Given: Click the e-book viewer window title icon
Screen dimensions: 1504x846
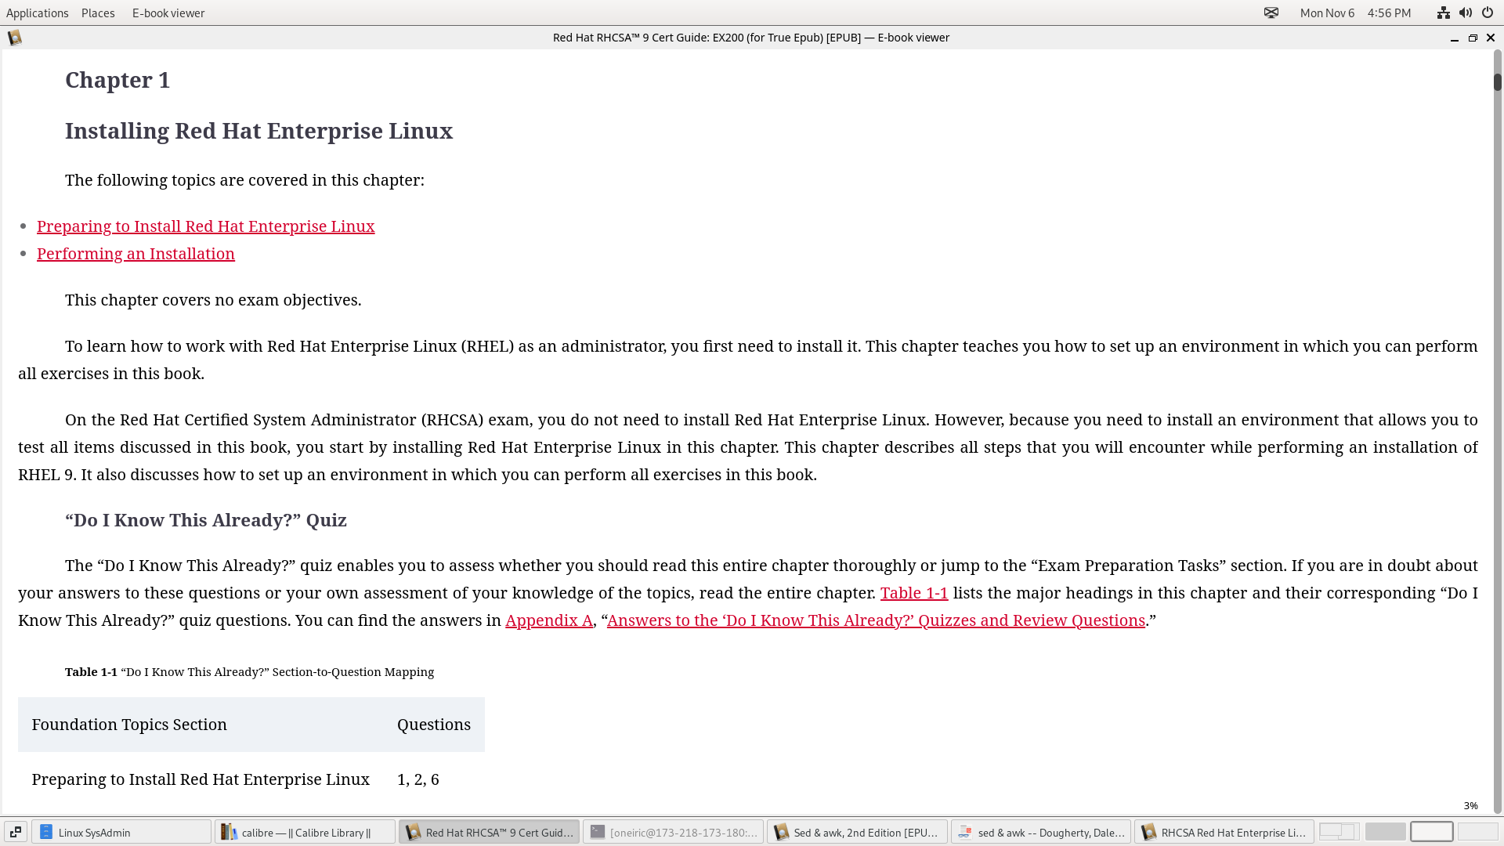Looking at the screenshot, I should (14, 38).
